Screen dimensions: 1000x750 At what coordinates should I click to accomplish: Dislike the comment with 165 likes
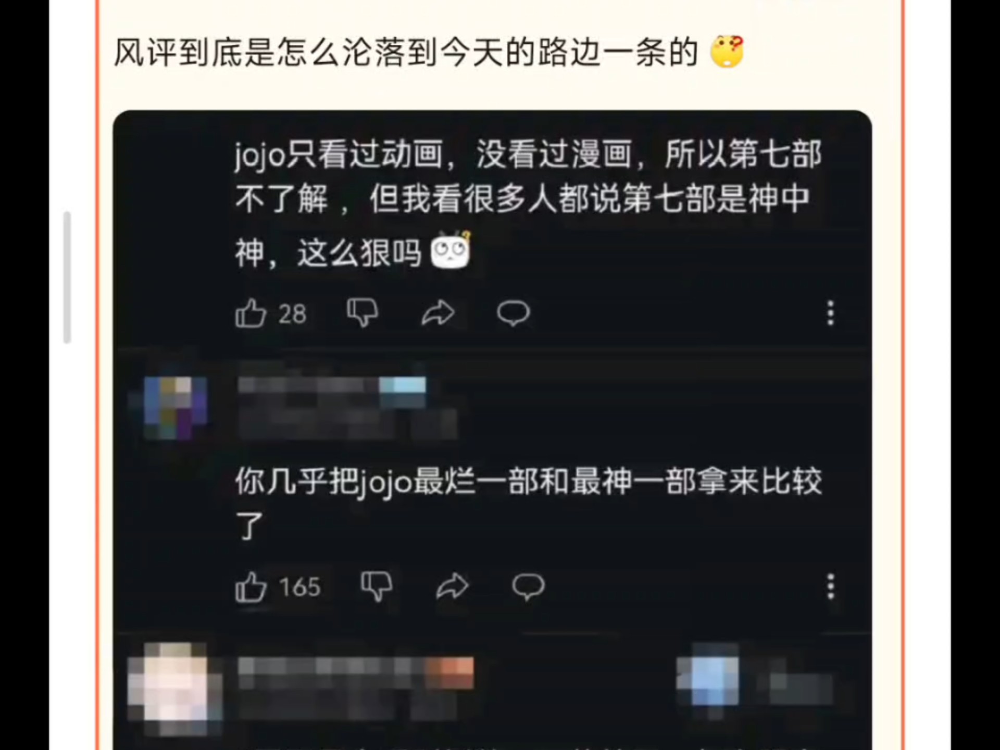click(377, 587)
